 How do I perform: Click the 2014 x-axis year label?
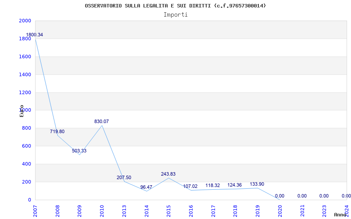[x=147, y=211]
